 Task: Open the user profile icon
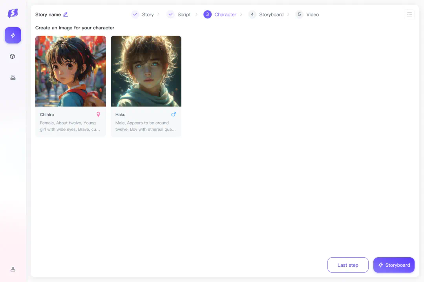13,269
